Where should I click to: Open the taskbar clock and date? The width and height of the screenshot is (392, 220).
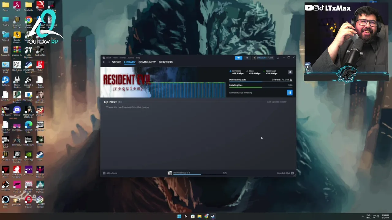tap(385, 216)
